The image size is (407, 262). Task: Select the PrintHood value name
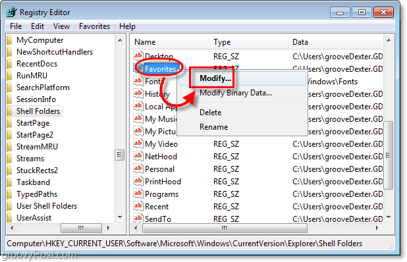point(163,182)
